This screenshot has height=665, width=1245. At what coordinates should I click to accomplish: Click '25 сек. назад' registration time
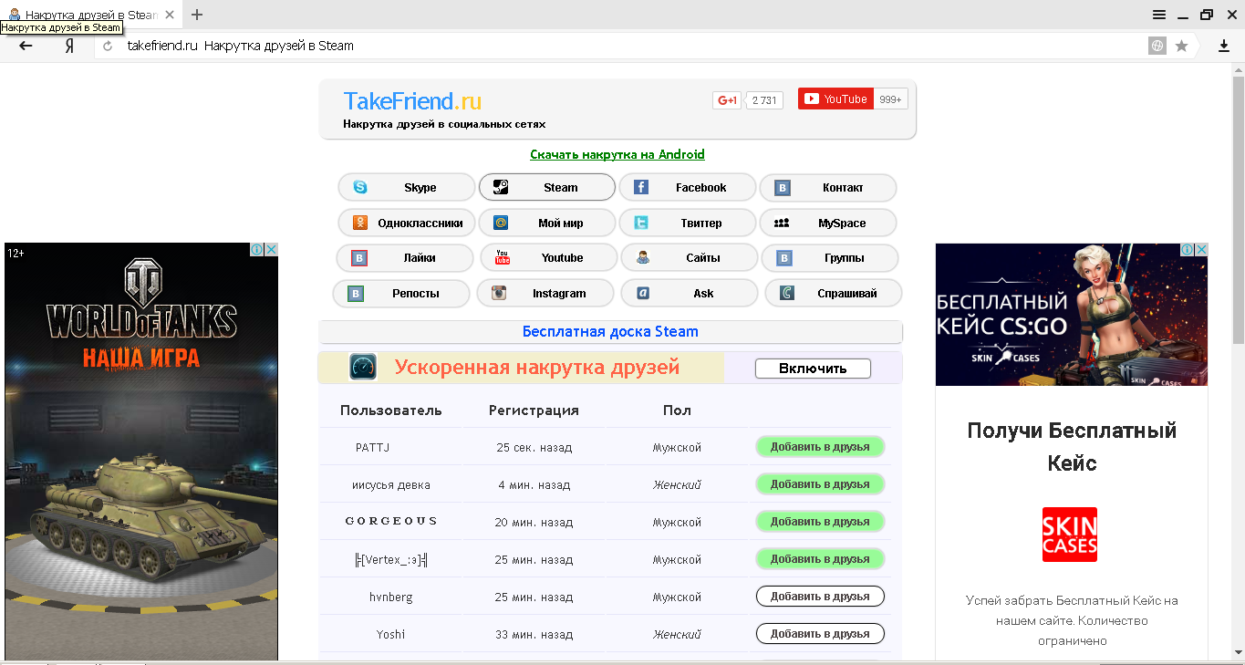534,448
